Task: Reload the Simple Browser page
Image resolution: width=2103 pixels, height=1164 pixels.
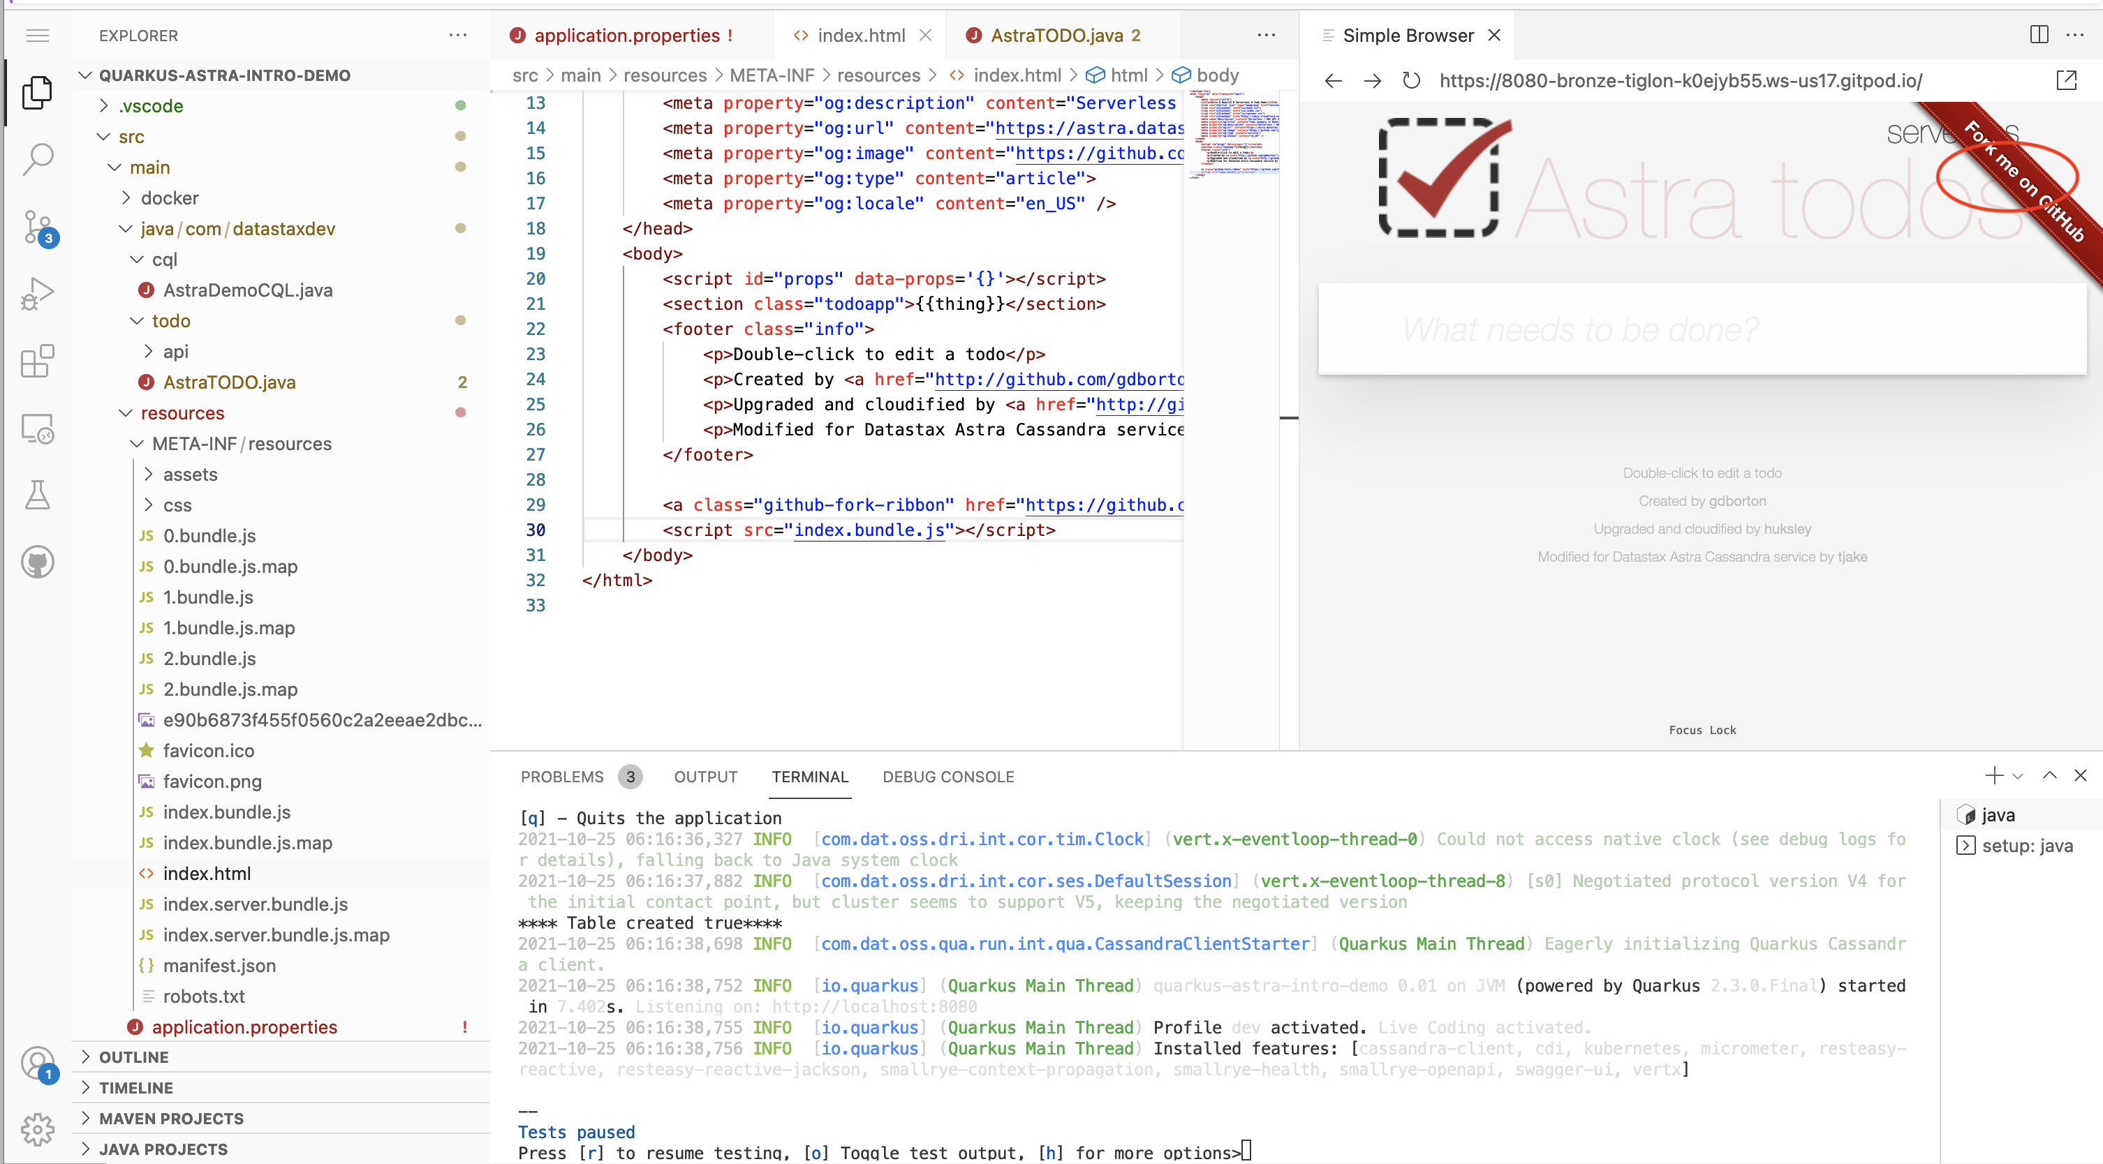Action: tap(1410, 81)
